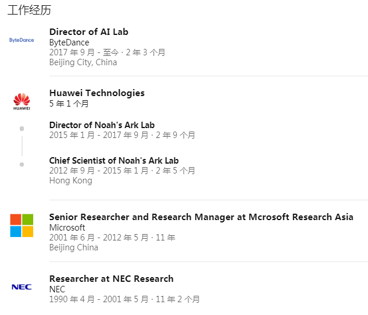Click the Huawei 5 年 1 个月 duration text
Viewport: 368px width, 315px height.
(69, 104)
